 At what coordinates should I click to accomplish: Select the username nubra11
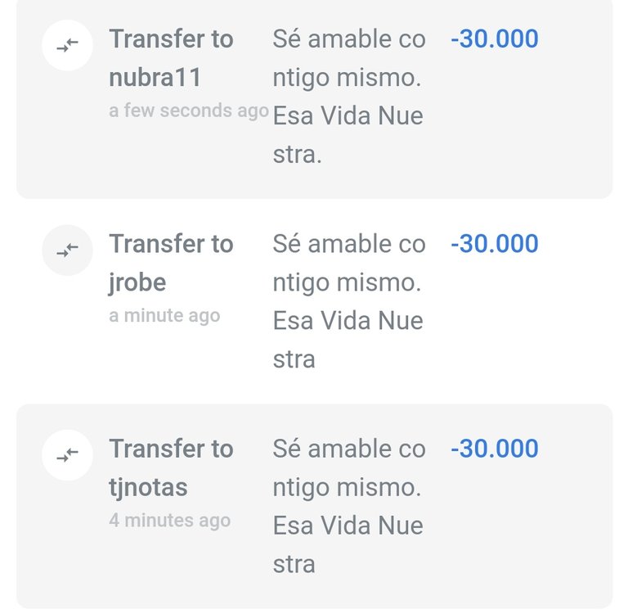(x=155, y=78)
